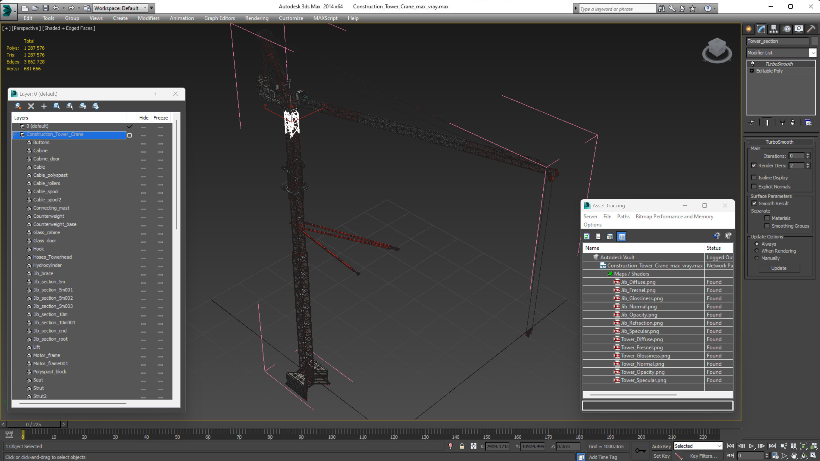Click the Perspective viewport label
The image size is (820, 461).
tap(26, 28)
